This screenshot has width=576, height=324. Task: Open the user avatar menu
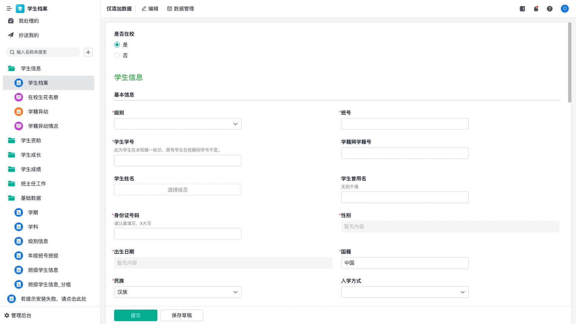564,9
